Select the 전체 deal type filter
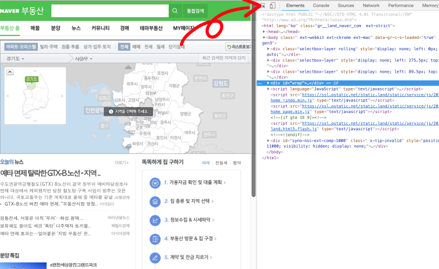The width and height of the screenshot is (439, 269). (x=124, y=47)
